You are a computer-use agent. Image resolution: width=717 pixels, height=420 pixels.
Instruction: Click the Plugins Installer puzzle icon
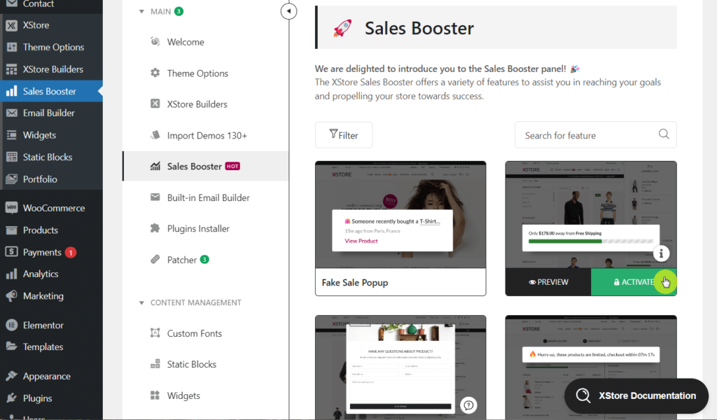(155, 228)
